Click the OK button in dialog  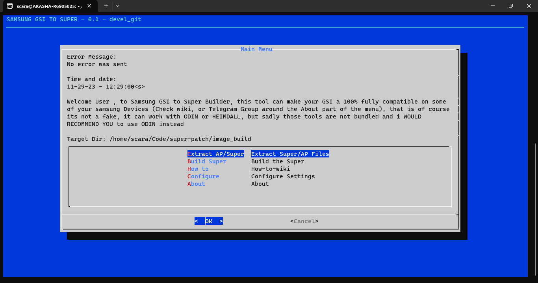[209, 221]
